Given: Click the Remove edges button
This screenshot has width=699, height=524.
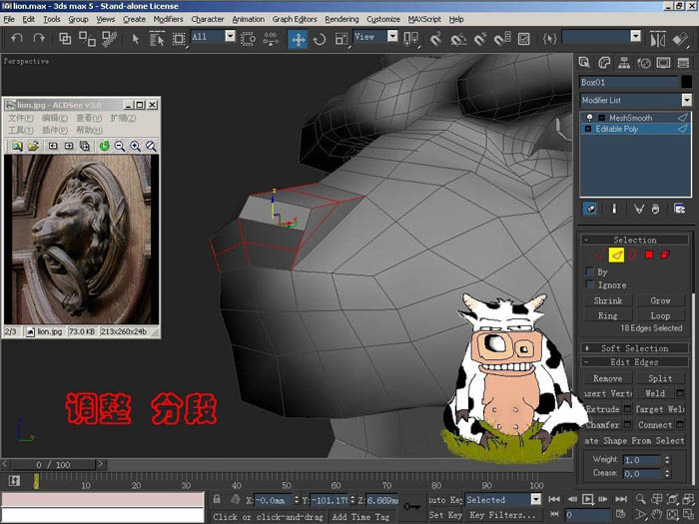Looking at the screenshot, I should click(x=608, y=378).
